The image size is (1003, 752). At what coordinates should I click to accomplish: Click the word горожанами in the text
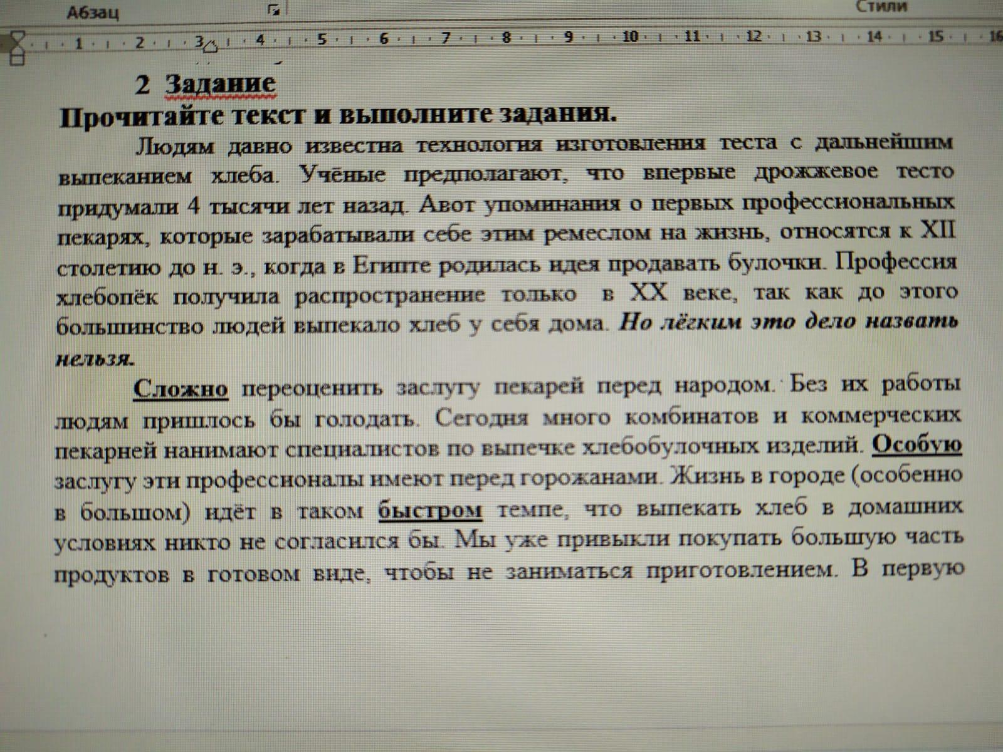click(x=591, y=479)
